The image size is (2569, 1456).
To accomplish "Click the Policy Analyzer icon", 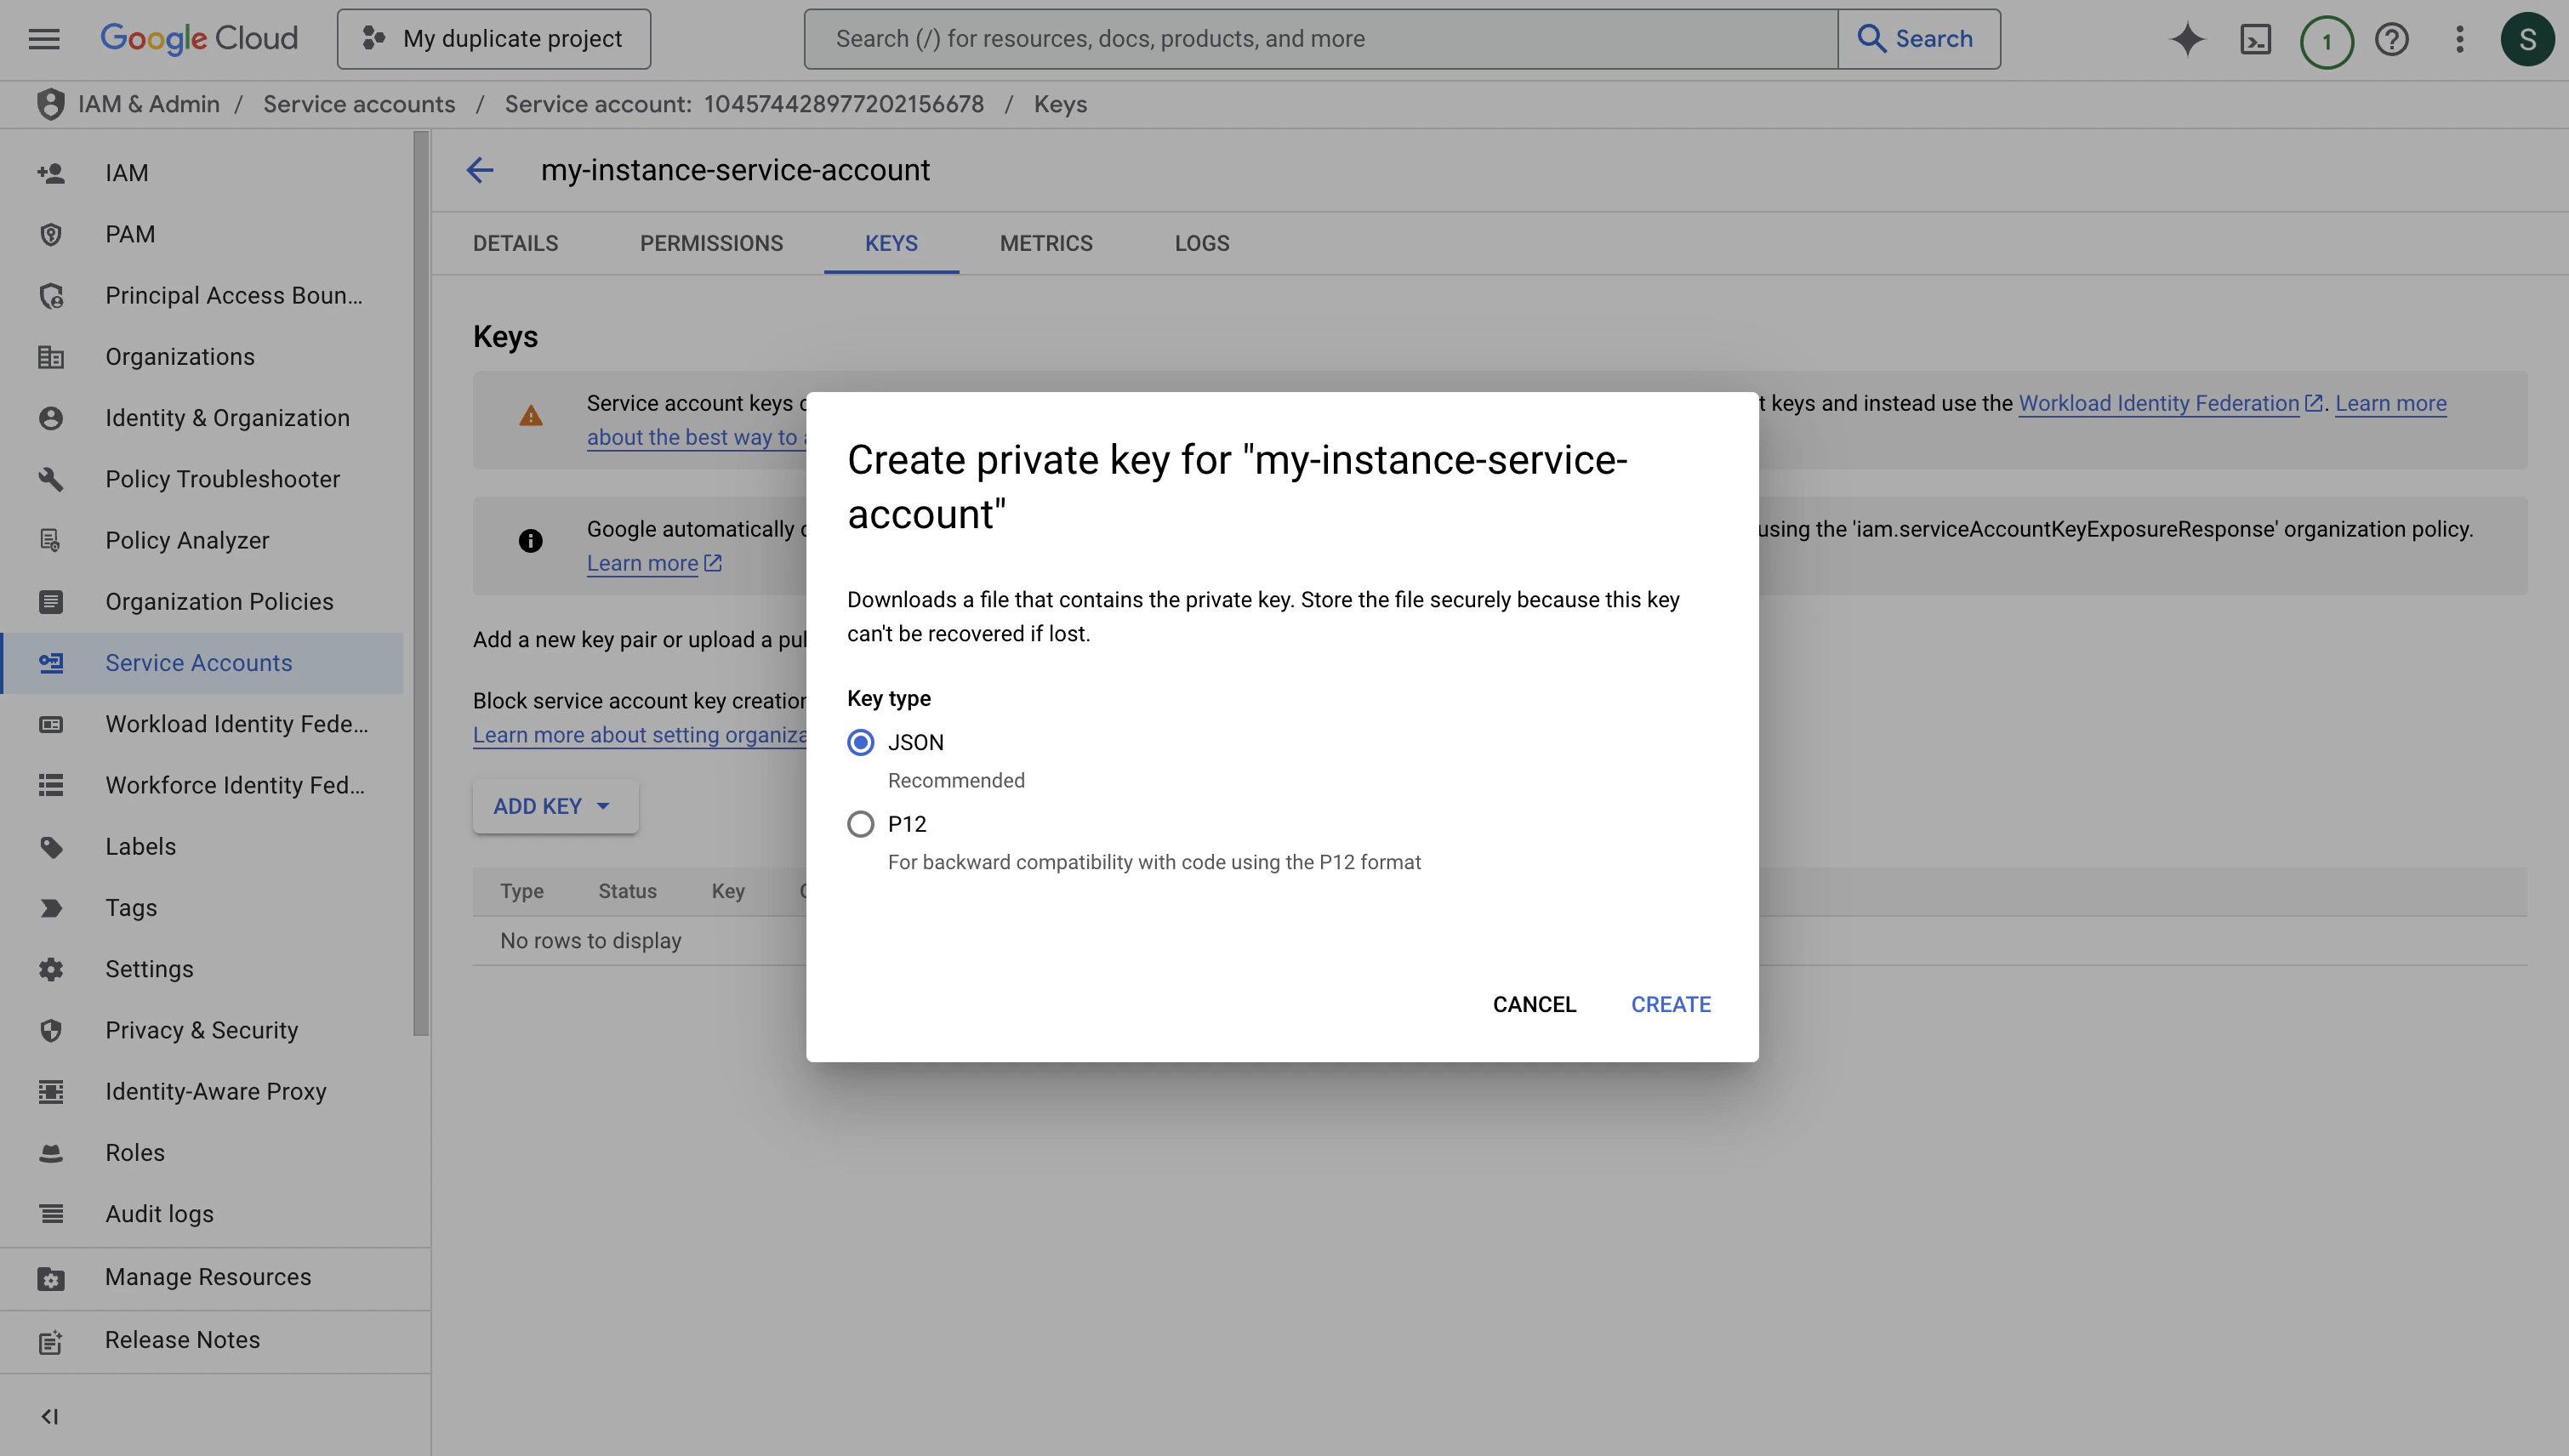I will click(51, 540).
